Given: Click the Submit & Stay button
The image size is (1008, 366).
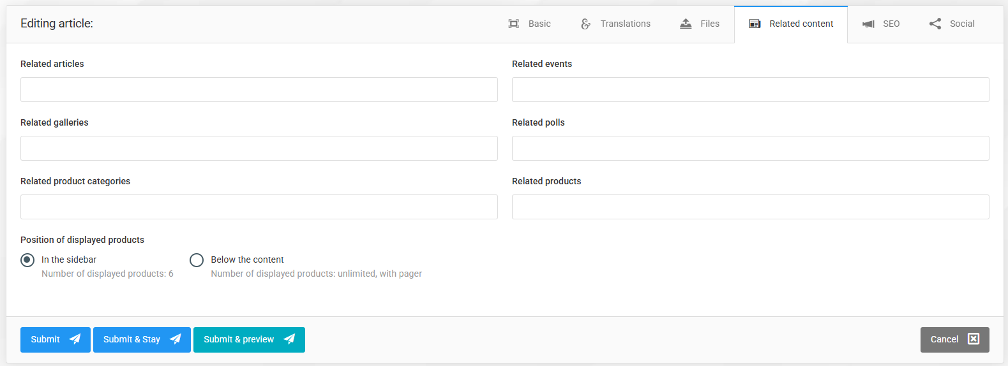Looking at the screenshot, I should click(142, 340).
